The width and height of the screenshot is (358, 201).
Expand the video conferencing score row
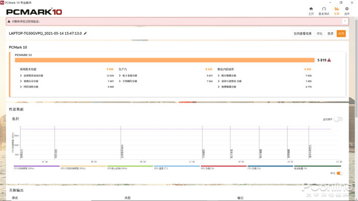click(x=66, y=81)
